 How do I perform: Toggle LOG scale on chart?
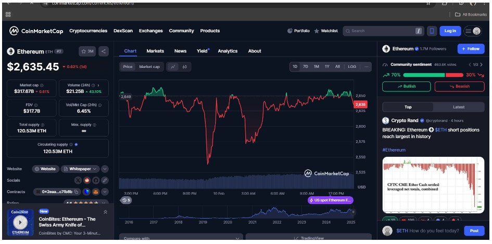tap(352, 66)
